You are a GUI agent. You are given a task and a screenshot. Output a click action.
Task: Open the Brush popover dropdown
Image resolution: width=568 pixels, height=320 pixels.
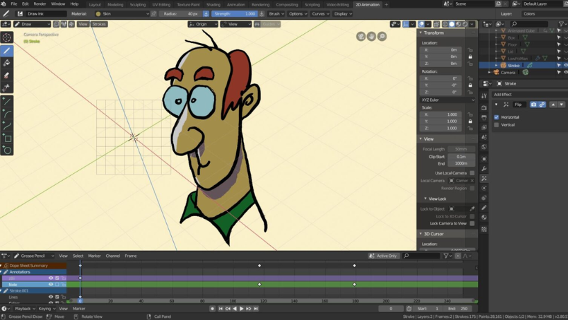tap(276, 14)
